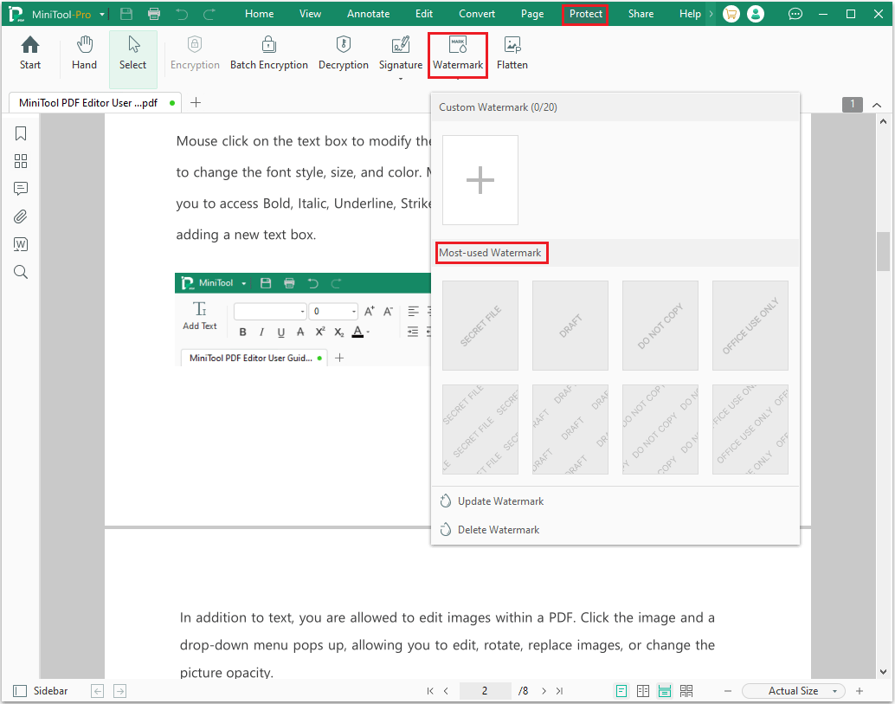
Task: Select the Hand tool
Action: [x=84, y=54]
